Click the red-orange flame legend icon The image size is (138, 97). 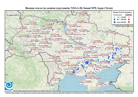pyautogui.click(x=129, y=22)
